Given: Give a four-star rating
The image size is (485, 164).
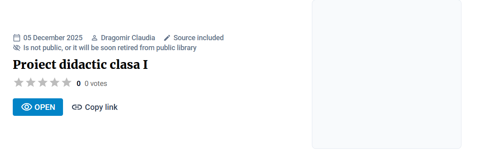Looking at the screenshot, I should point(55,83).
